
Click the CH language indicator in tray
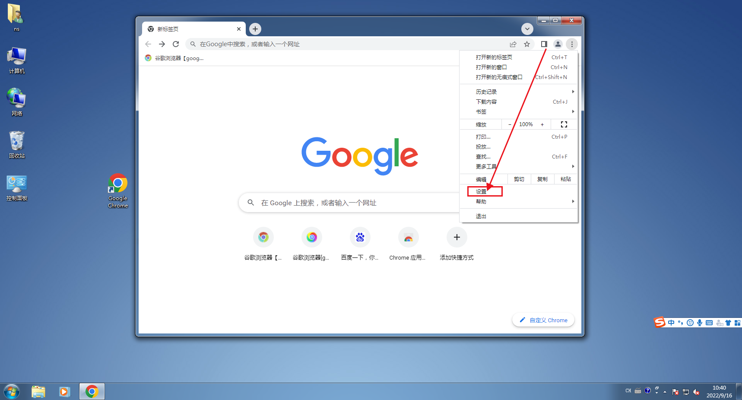tap(628, 391)
